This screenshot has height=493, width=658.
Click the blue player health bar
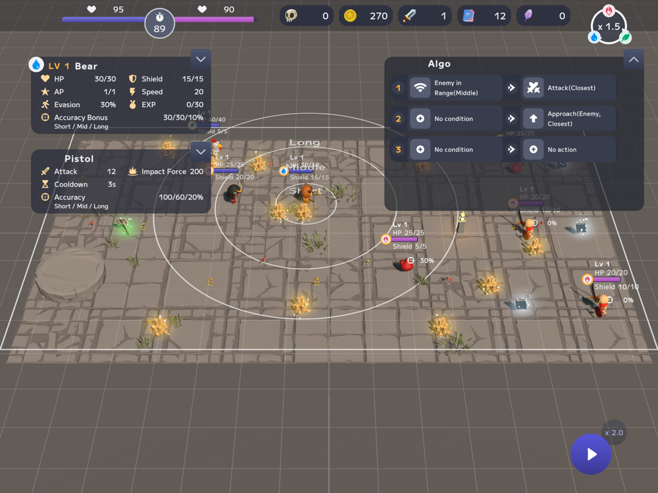104,19
